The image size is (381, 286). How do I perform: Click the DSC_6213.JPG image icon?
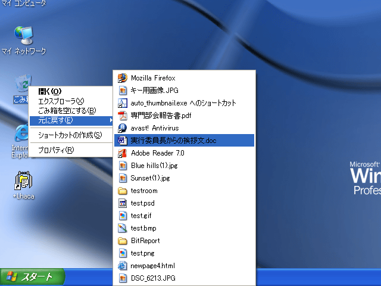click(123, 278)
